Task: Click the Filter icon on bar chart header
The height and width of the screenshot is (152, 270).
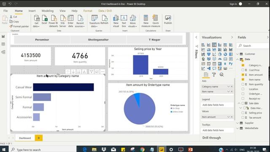Action: [x=92, y=72]
